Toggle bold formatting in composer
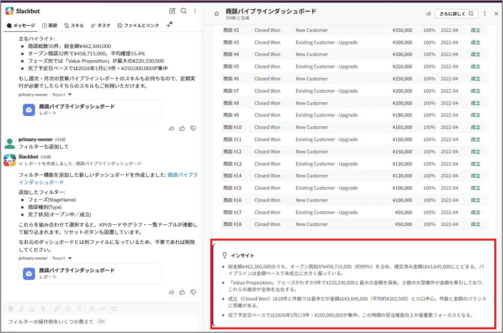Image resolution: width=503 pixels, height=333 pixels. point(11,309)
